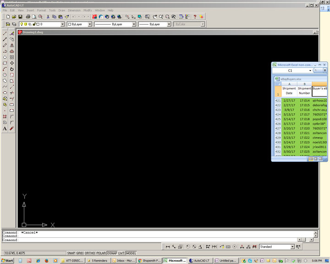330x264 pixels.
Task: Open Inbox - Microsoft taskbar button
Action: pyautogui.click(x=124, y=261)
